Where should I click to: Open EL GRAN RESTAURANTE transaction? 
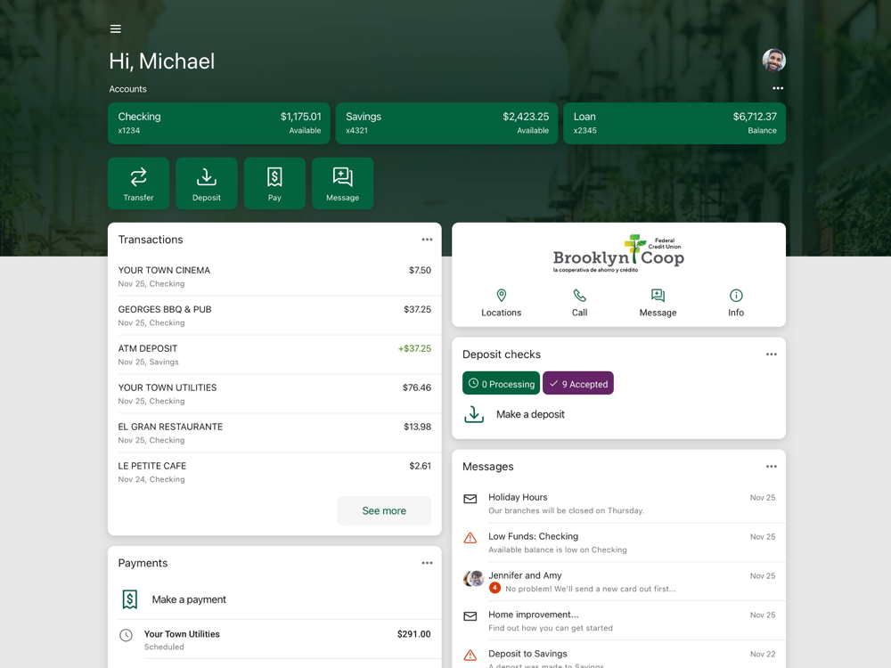point(274,434)
